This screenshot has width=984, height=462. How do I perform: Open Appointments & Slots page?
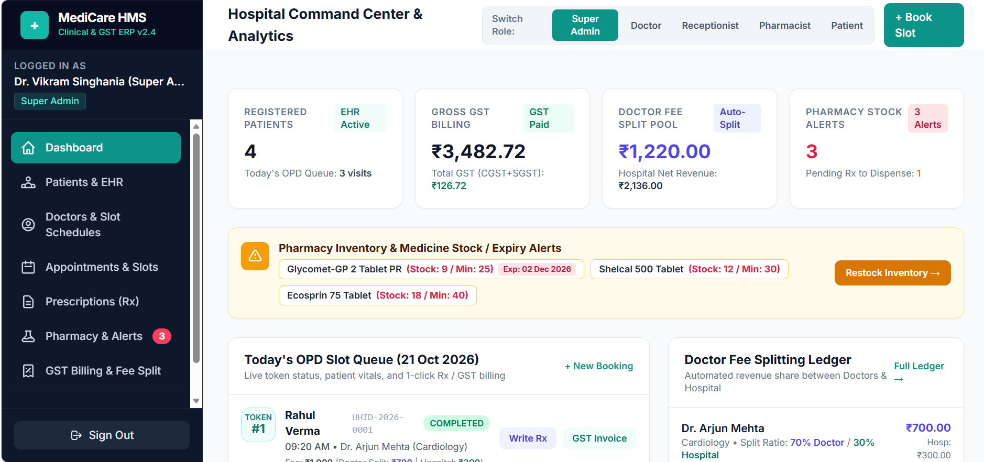click(x=96, y=267)
